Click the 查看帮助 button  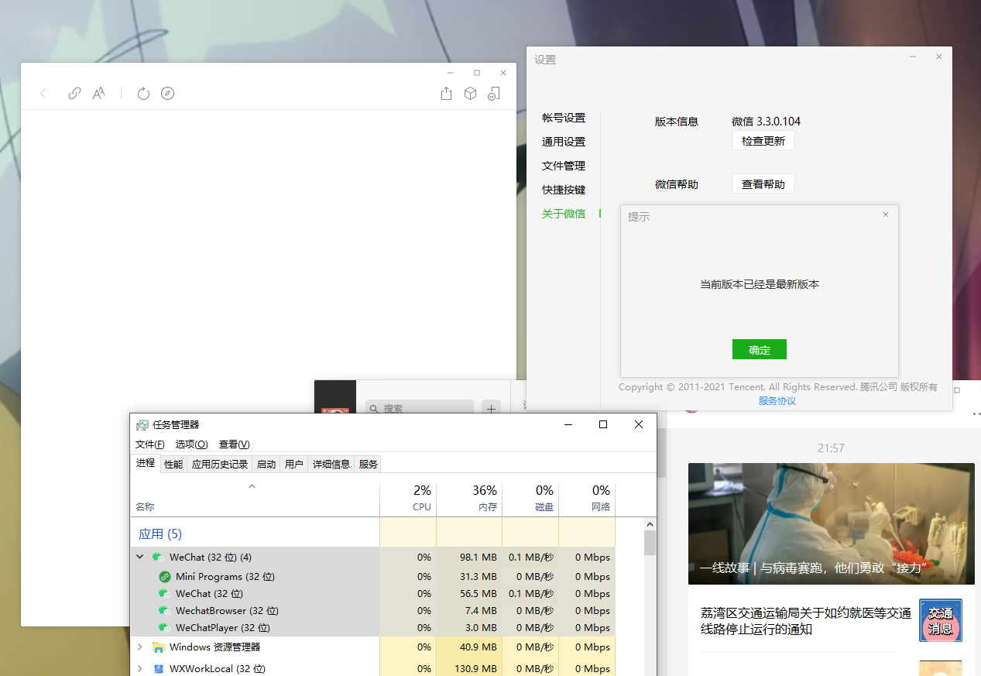763,184
